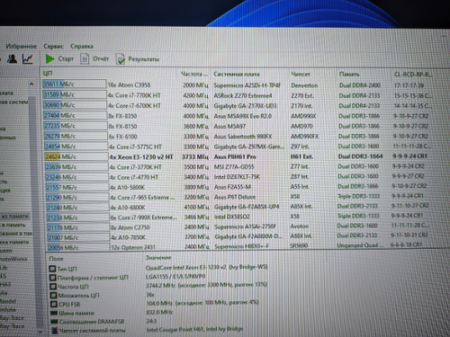Image resolution: width=450 pixels, height=337 pixels.
Task: Select the 12x Opteron 2431 row
Action: (x=237, y=246)
